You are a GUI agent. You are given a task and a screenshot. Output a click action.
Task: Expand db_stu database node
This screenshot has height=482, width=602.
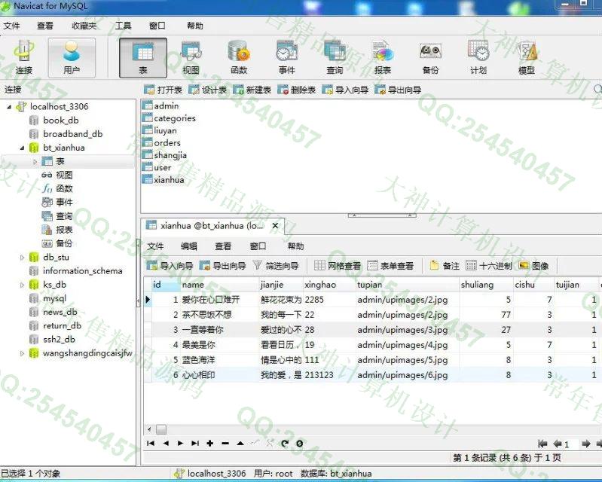click(x=22, y=258)
